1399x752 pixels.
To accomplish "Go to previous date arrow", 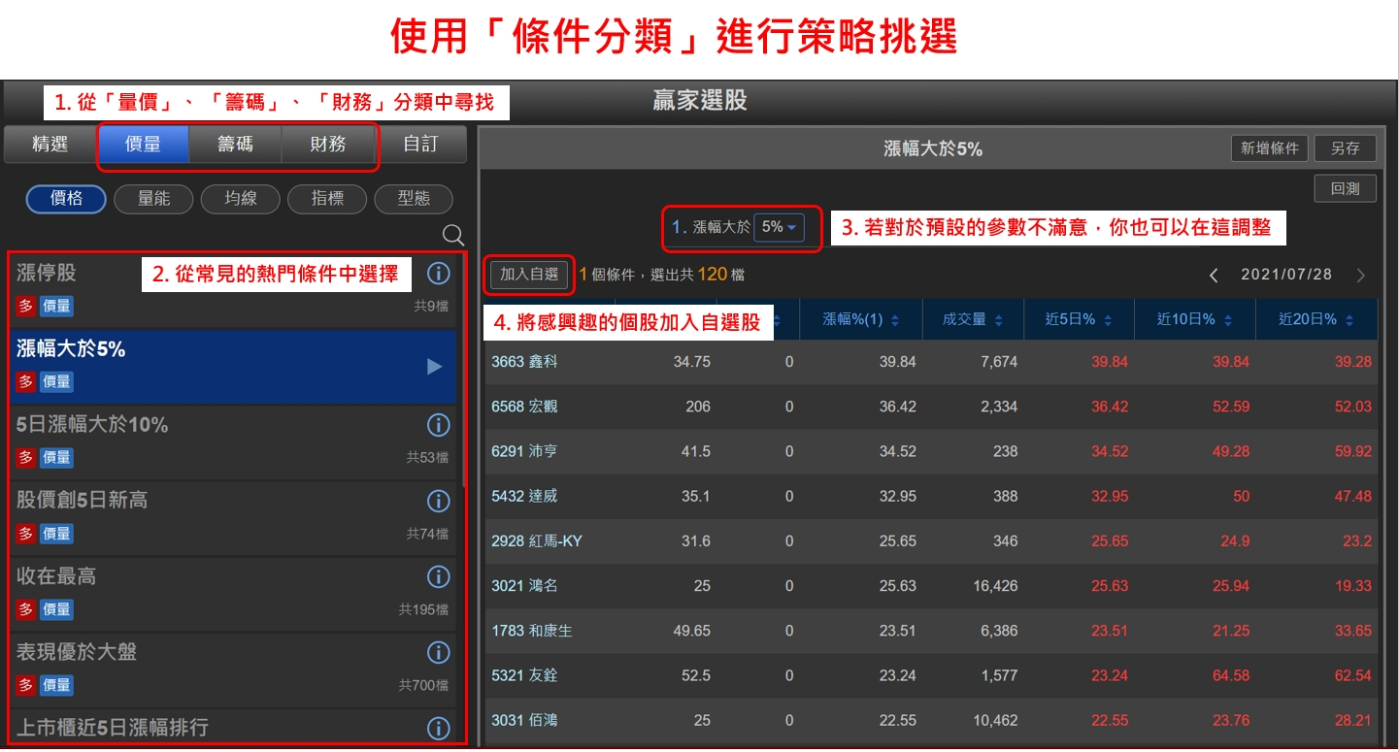I will click(1214, 276).
